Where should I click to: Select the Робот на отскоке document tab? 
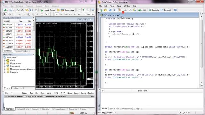pos(111,15)
